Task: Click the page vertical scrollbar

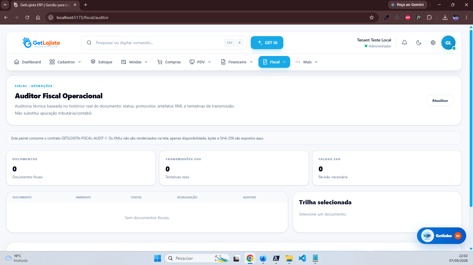Action: 471,118
